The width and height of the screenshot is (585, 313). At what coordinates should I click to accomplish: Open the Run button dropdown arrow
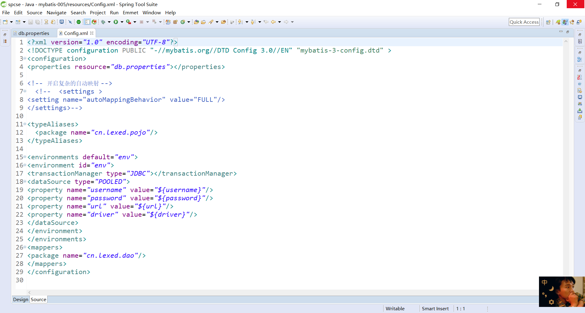click(x=122, y=22)
